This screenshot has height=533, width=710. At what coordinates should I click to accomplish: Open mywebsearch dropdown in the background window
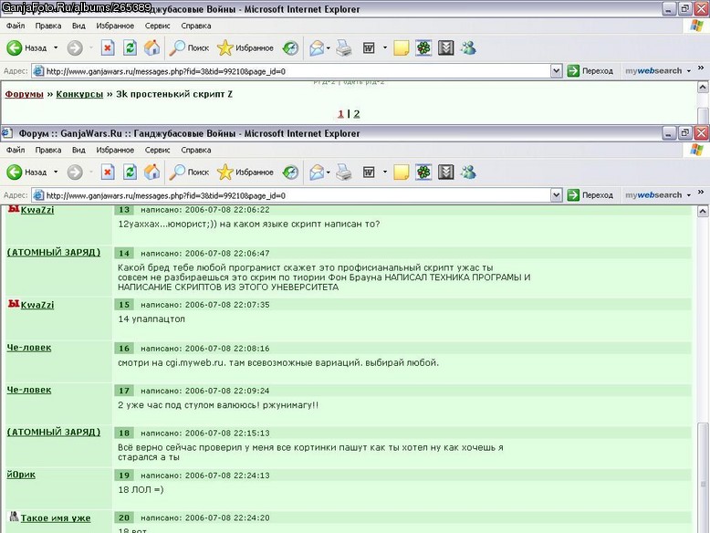click(x=689, y=70)
